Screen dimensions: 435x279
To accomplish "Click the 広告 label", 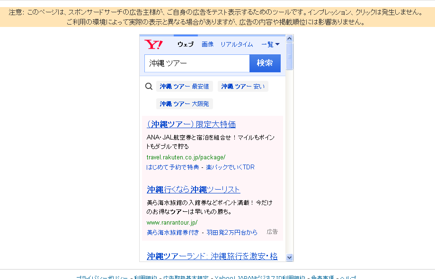I will pos(272,232).
